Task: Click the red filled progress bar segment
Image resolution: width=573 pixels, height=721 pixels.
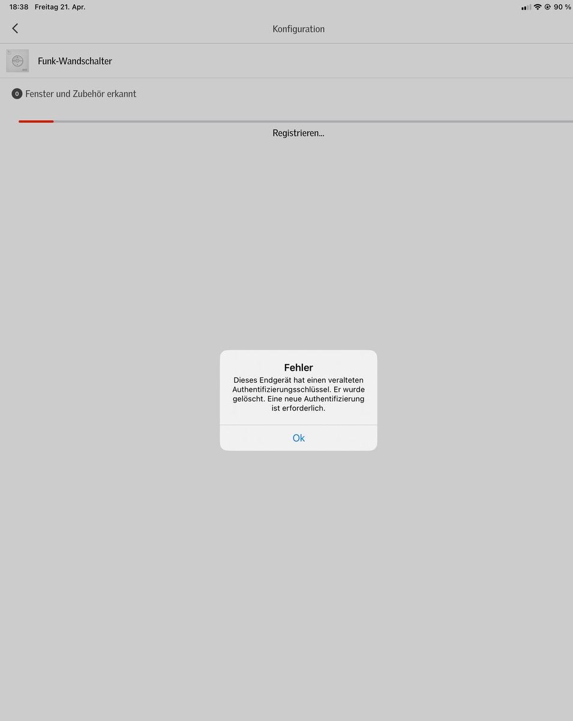Action: pos(36,121)
